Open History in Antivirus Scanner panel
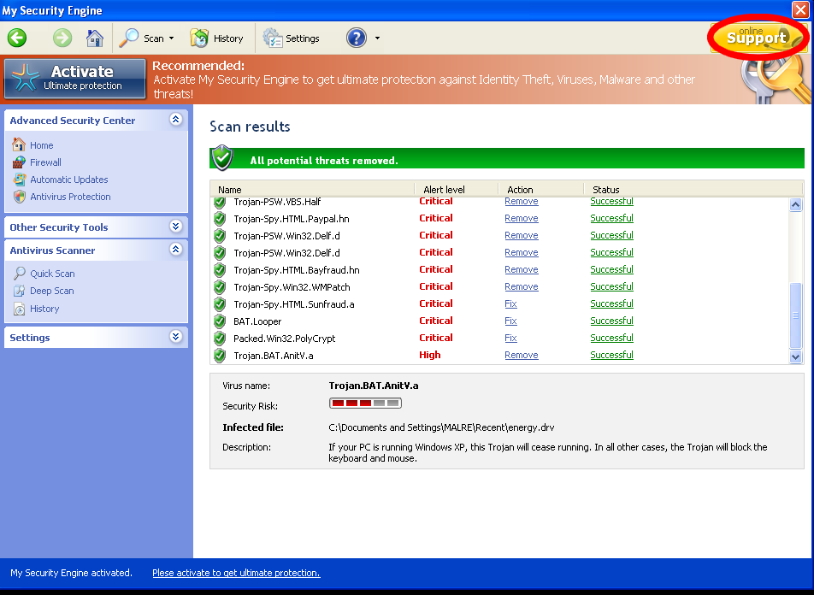This screenshot has height=595, width=814. tap(44, 309)
